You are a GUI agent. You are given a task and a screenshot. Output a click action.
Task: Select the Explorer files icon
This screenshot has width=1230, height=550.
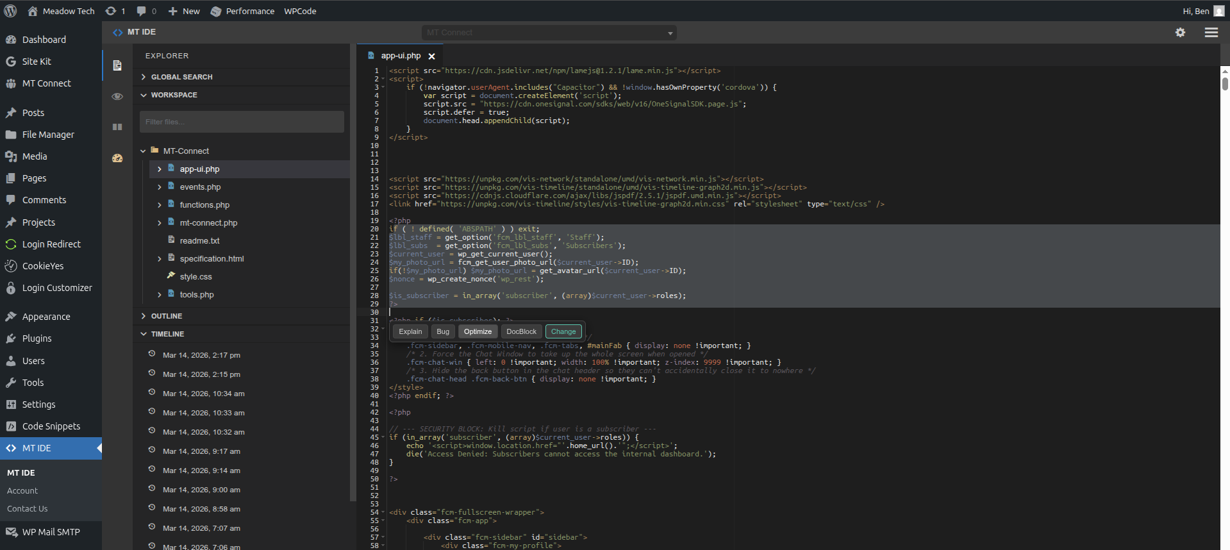(117, 65)
